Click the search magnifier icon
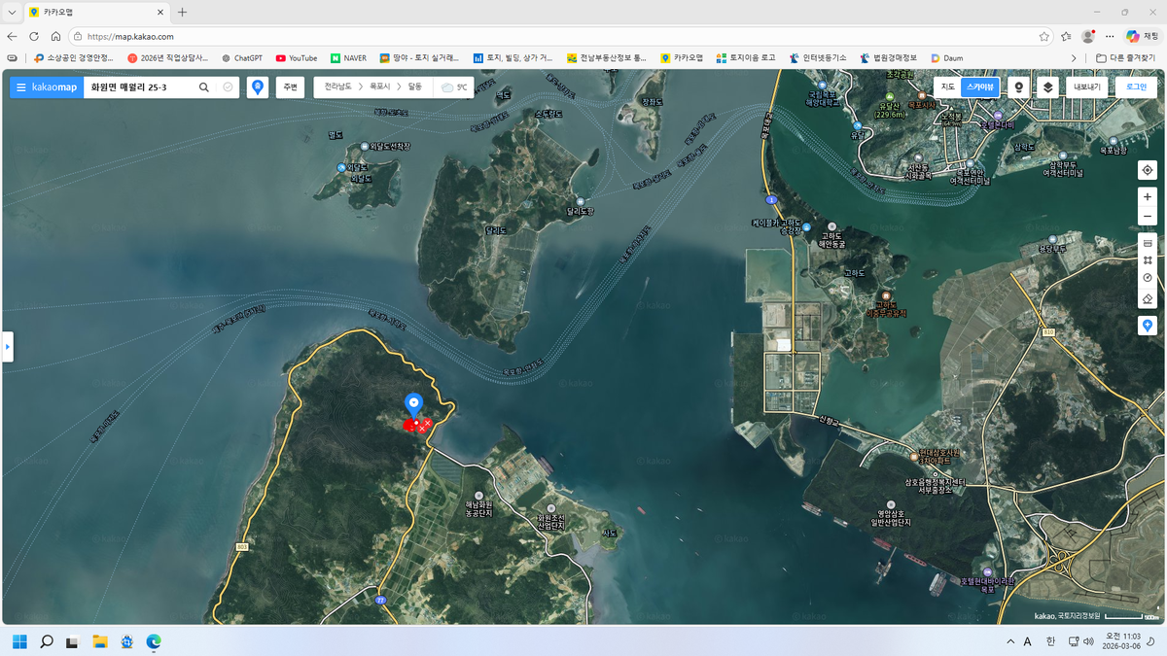The width and height of the screenshot is (1167, 656). 204,87
